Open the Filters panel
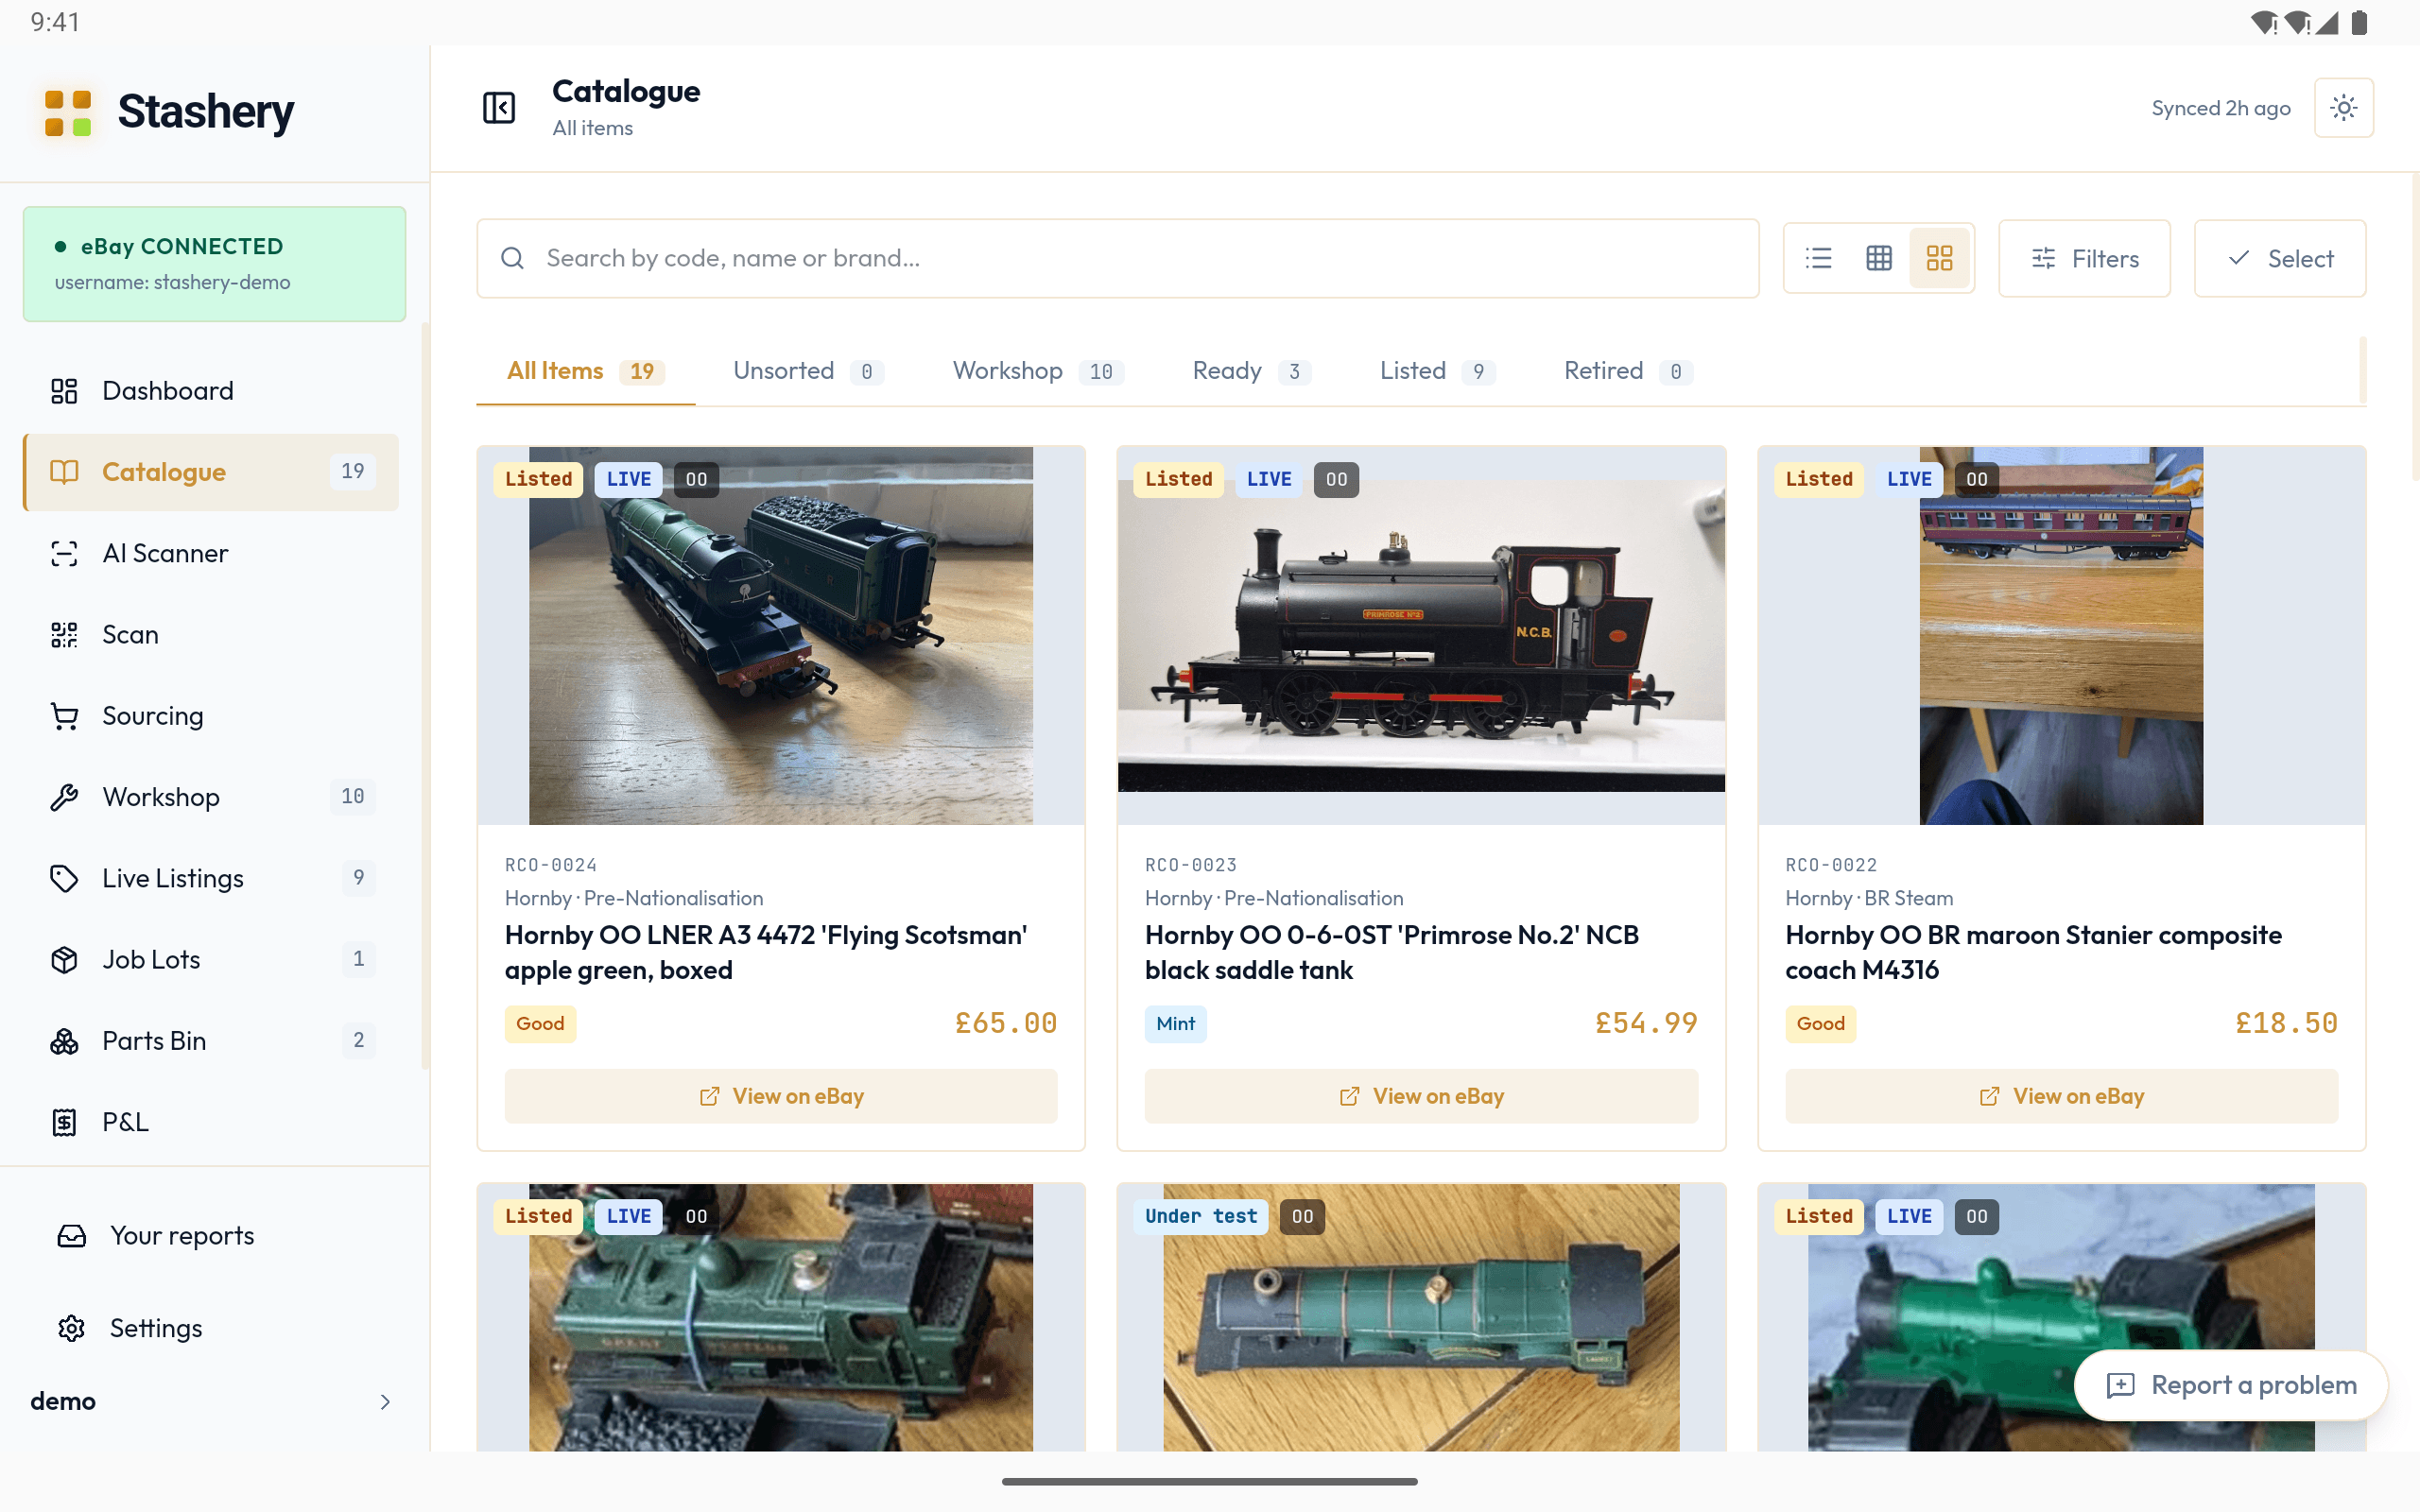Viewport: 2420px width, 1512px height. tap(2084, 259)
